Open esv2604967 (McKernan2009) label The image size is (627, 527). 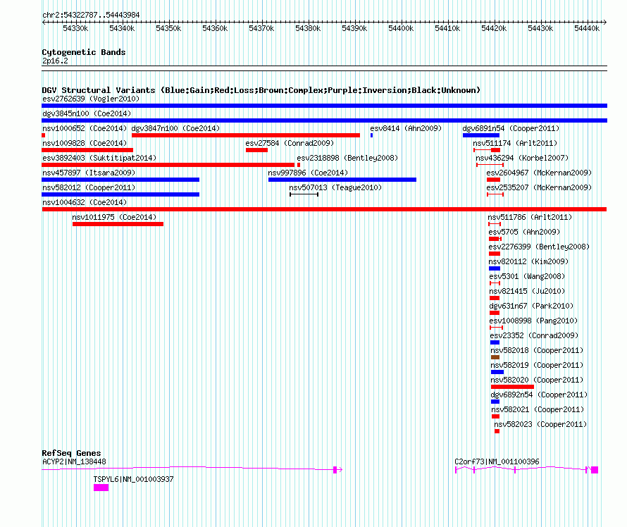pyautogui.click(x=539, y=173)
